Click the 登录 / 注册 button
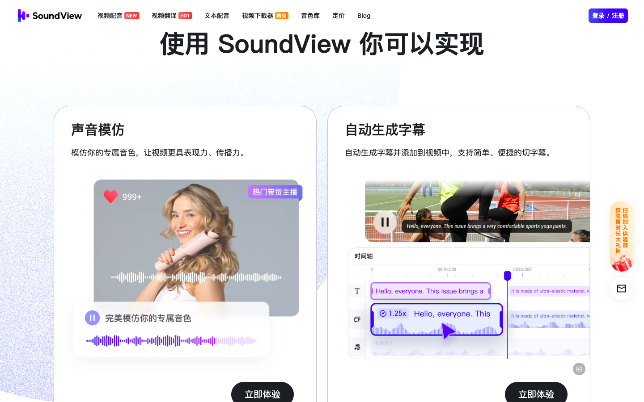Viewport: 644px width, 402px height. pyautogui.click(x=608, y=16)
